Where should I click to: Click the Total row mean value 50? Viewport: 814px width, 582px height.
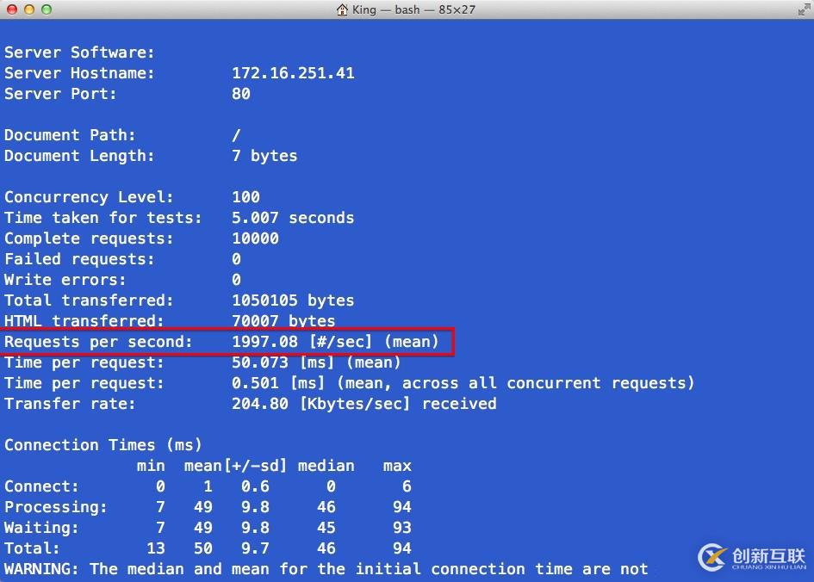click(x=203, y=548)
